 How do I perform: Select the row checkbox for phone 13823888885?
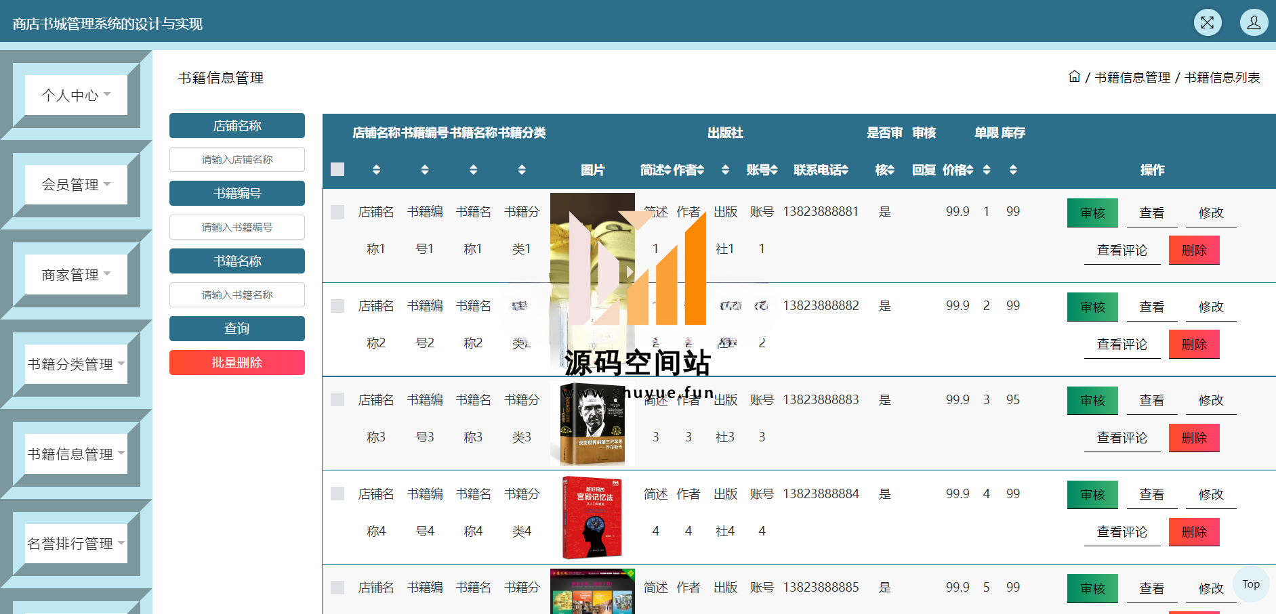pyautogui.click(x=337, y=588)
